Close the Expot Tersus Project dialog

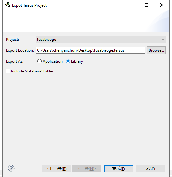(x=162, y=5)
